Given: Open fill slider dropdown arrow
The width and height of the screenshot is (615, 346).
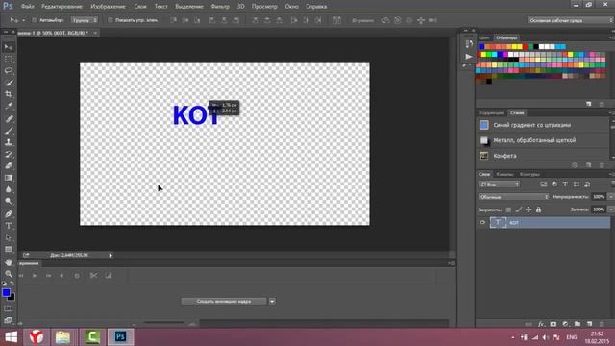Looking at the screenshot, I should (x=610, y=210).
